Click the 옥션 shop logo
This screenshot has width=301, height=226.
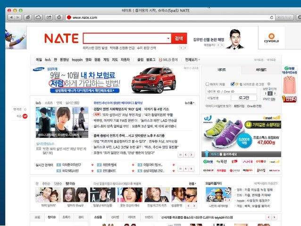coord(221,162)
